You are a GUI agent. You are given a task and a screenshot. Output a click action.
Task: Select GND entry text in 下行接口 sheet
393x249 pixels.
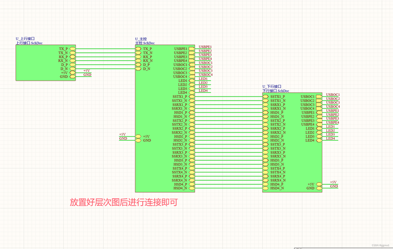(310, 188)
